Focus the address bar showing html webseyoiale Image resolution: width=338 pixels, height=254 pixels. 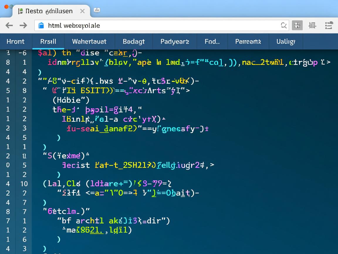pos(161,26)
